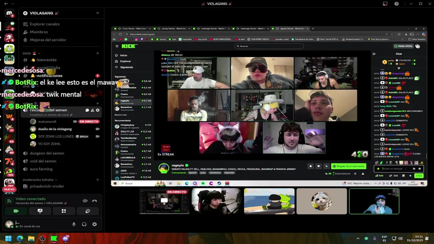434x244 pixels.
Task: Open the Discord help icon
Action: pyautogui.click(x=396, y=4)
